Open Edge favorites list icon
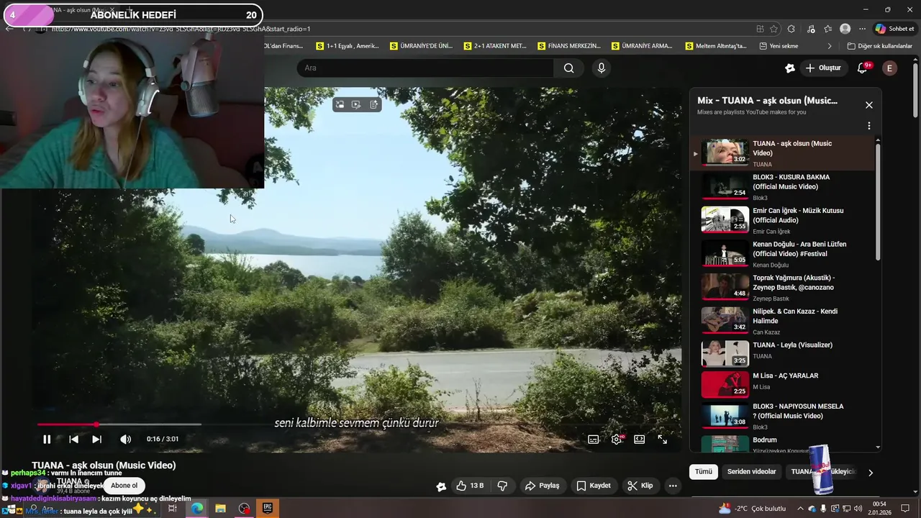The height and width of the screenshot is (518, 921). [x=828, y=29]
